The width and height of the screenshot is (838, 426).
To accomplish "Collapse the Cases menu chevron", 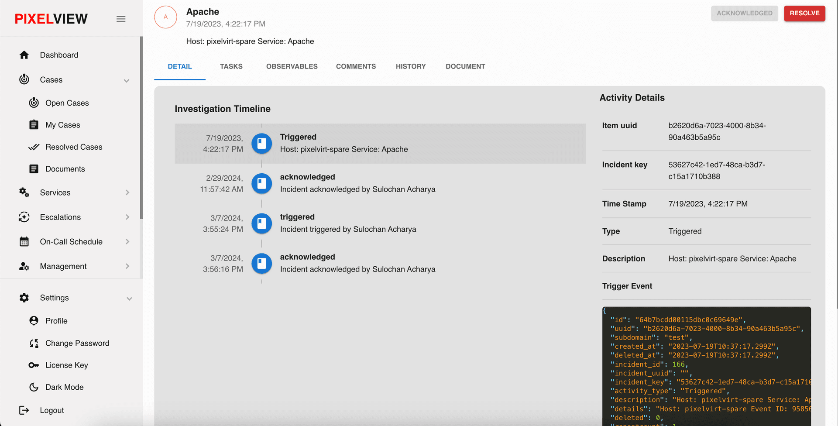I will click(x=127, y=81).
